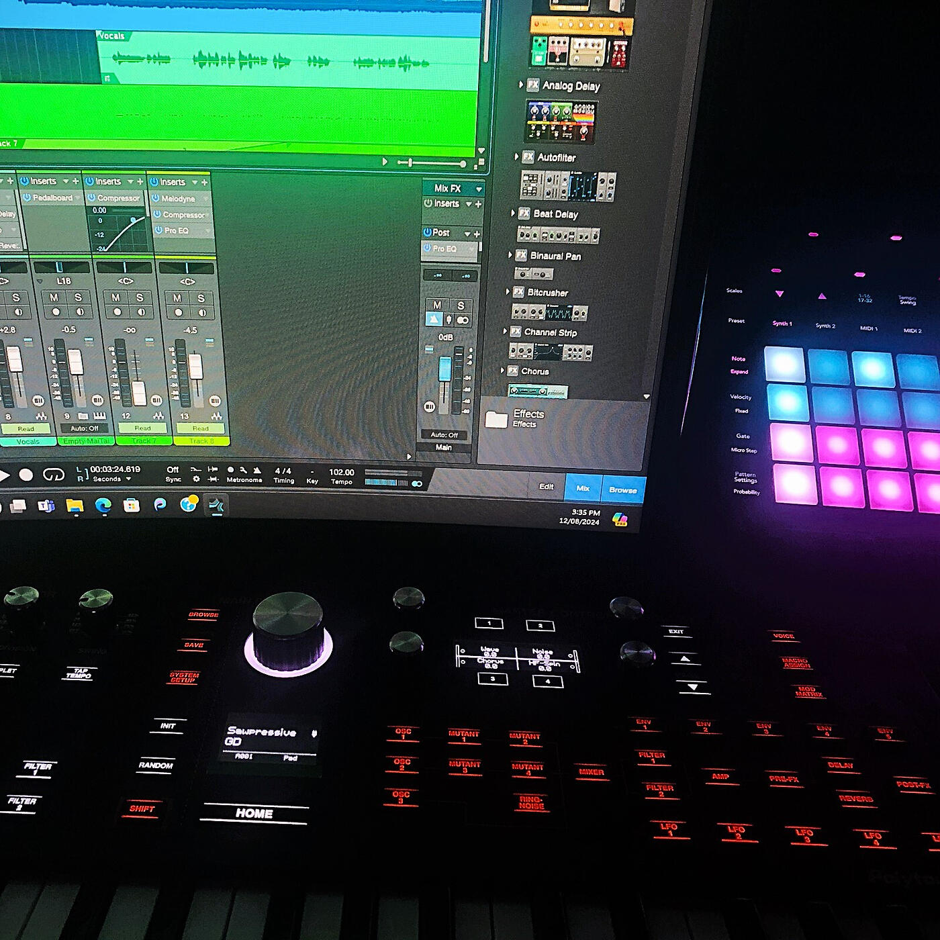Click the Record button in the transport bar
This screenshot has height=940, width=940.
tap(26, 475)
